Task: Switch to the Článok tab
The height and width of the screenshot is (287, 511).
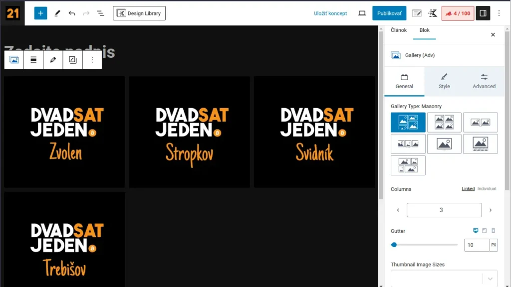Action: [398, 30]
